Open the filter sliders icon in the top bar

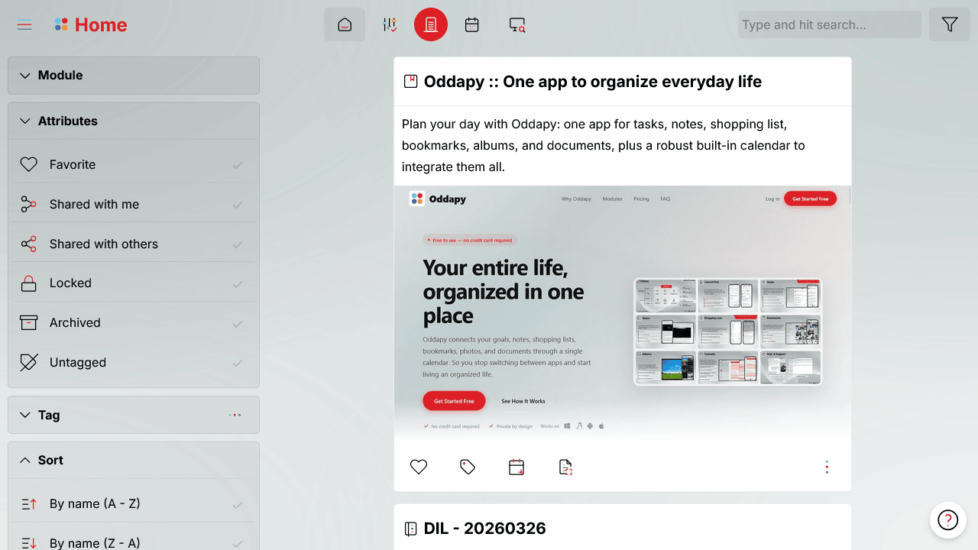point(390,24)
